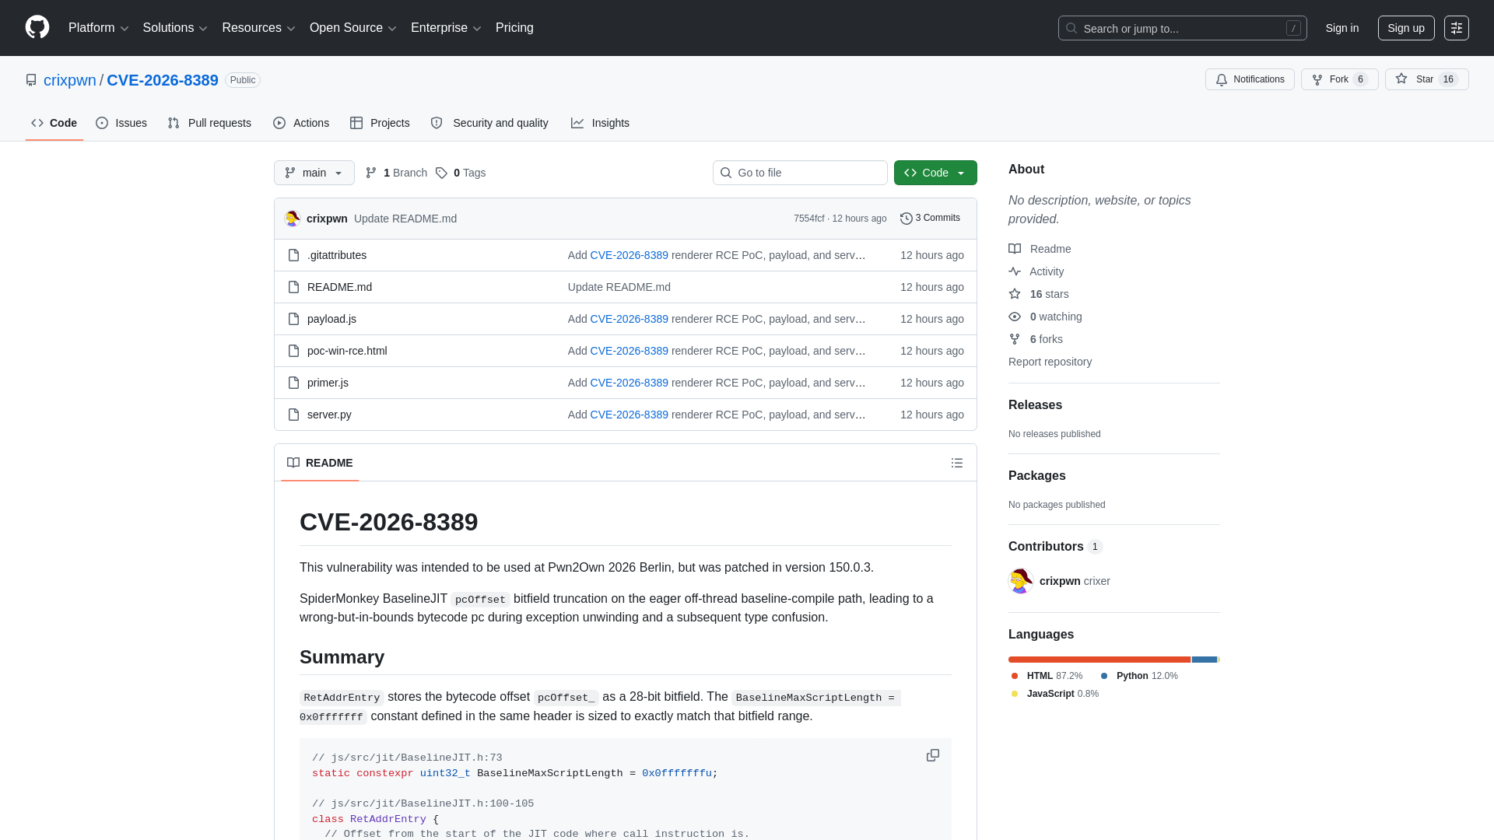Click the payload.js file icon
This screenshot has width=1494, height=840.
pos(293,319)
